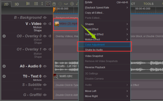Click Shape under V - Video track
The width and height of the screenshot is (163, 101).
[38, 31]
